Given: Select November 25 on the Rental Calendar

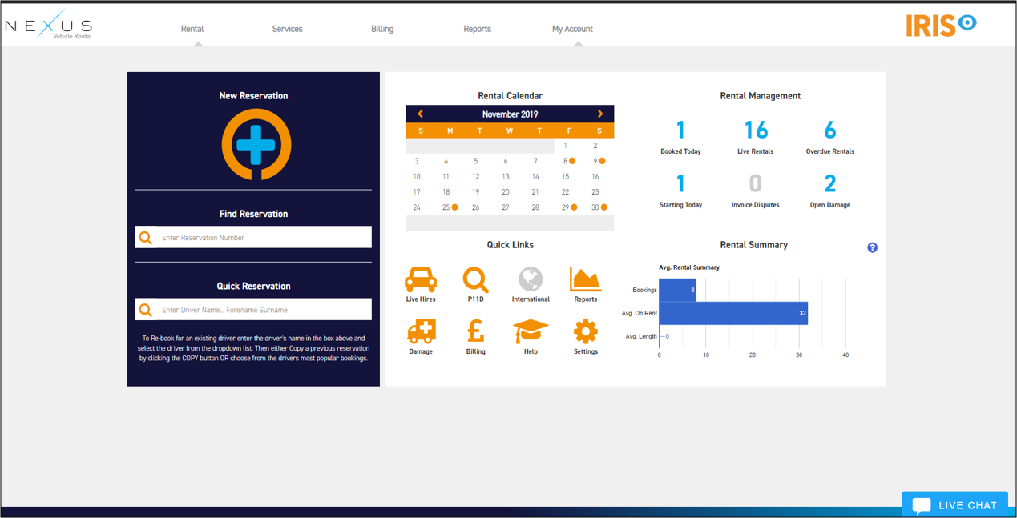Looking at the screenshot, I should pos(446,207).
